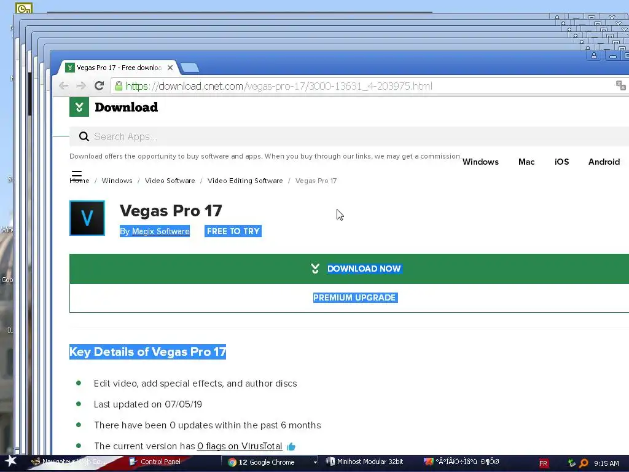Go to Video Software breadcrumb link

170,181
